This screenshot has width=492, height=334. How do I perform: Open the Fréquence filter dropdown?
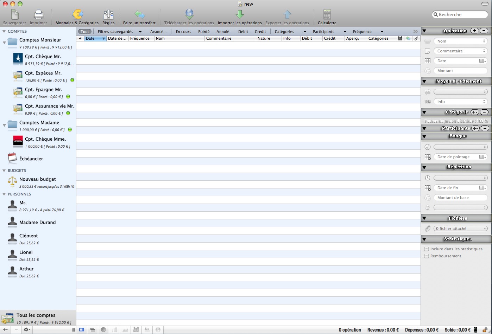368,32
